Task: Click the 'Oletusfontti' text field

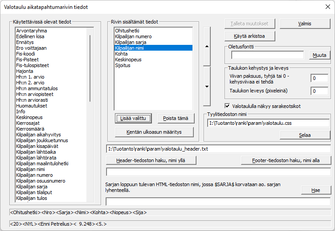Action: point(267,55)
